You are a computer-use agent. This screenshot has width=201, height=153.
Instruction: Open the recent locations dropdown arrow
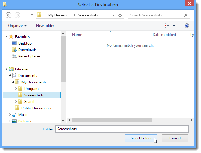pyautogui.click(x=25, y=15)
